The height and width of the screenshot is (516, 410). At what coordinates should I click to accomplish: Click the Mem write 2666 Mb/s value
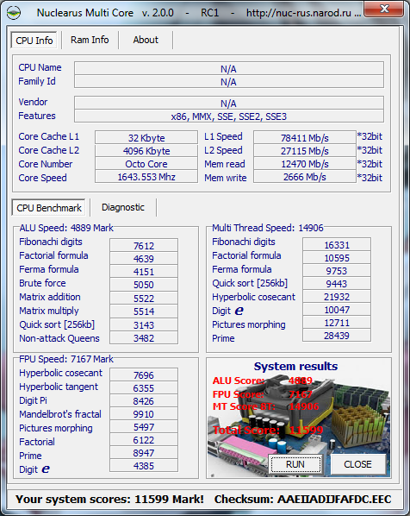(x=305, y=177)
